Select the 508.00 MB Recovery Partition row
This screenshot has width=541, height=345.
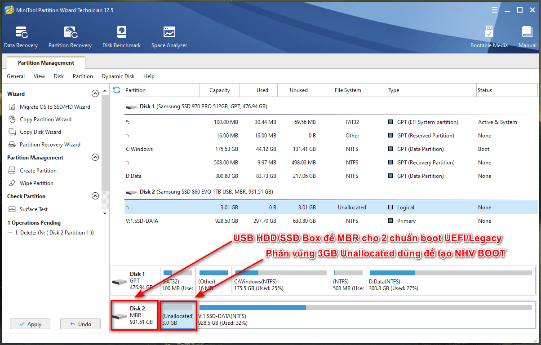[331, 163]
